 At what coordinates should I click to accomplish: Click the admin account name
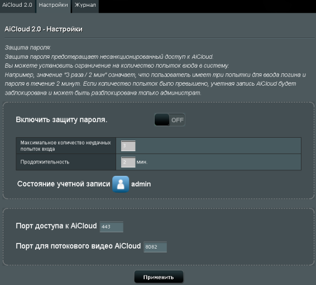[141, 184]
